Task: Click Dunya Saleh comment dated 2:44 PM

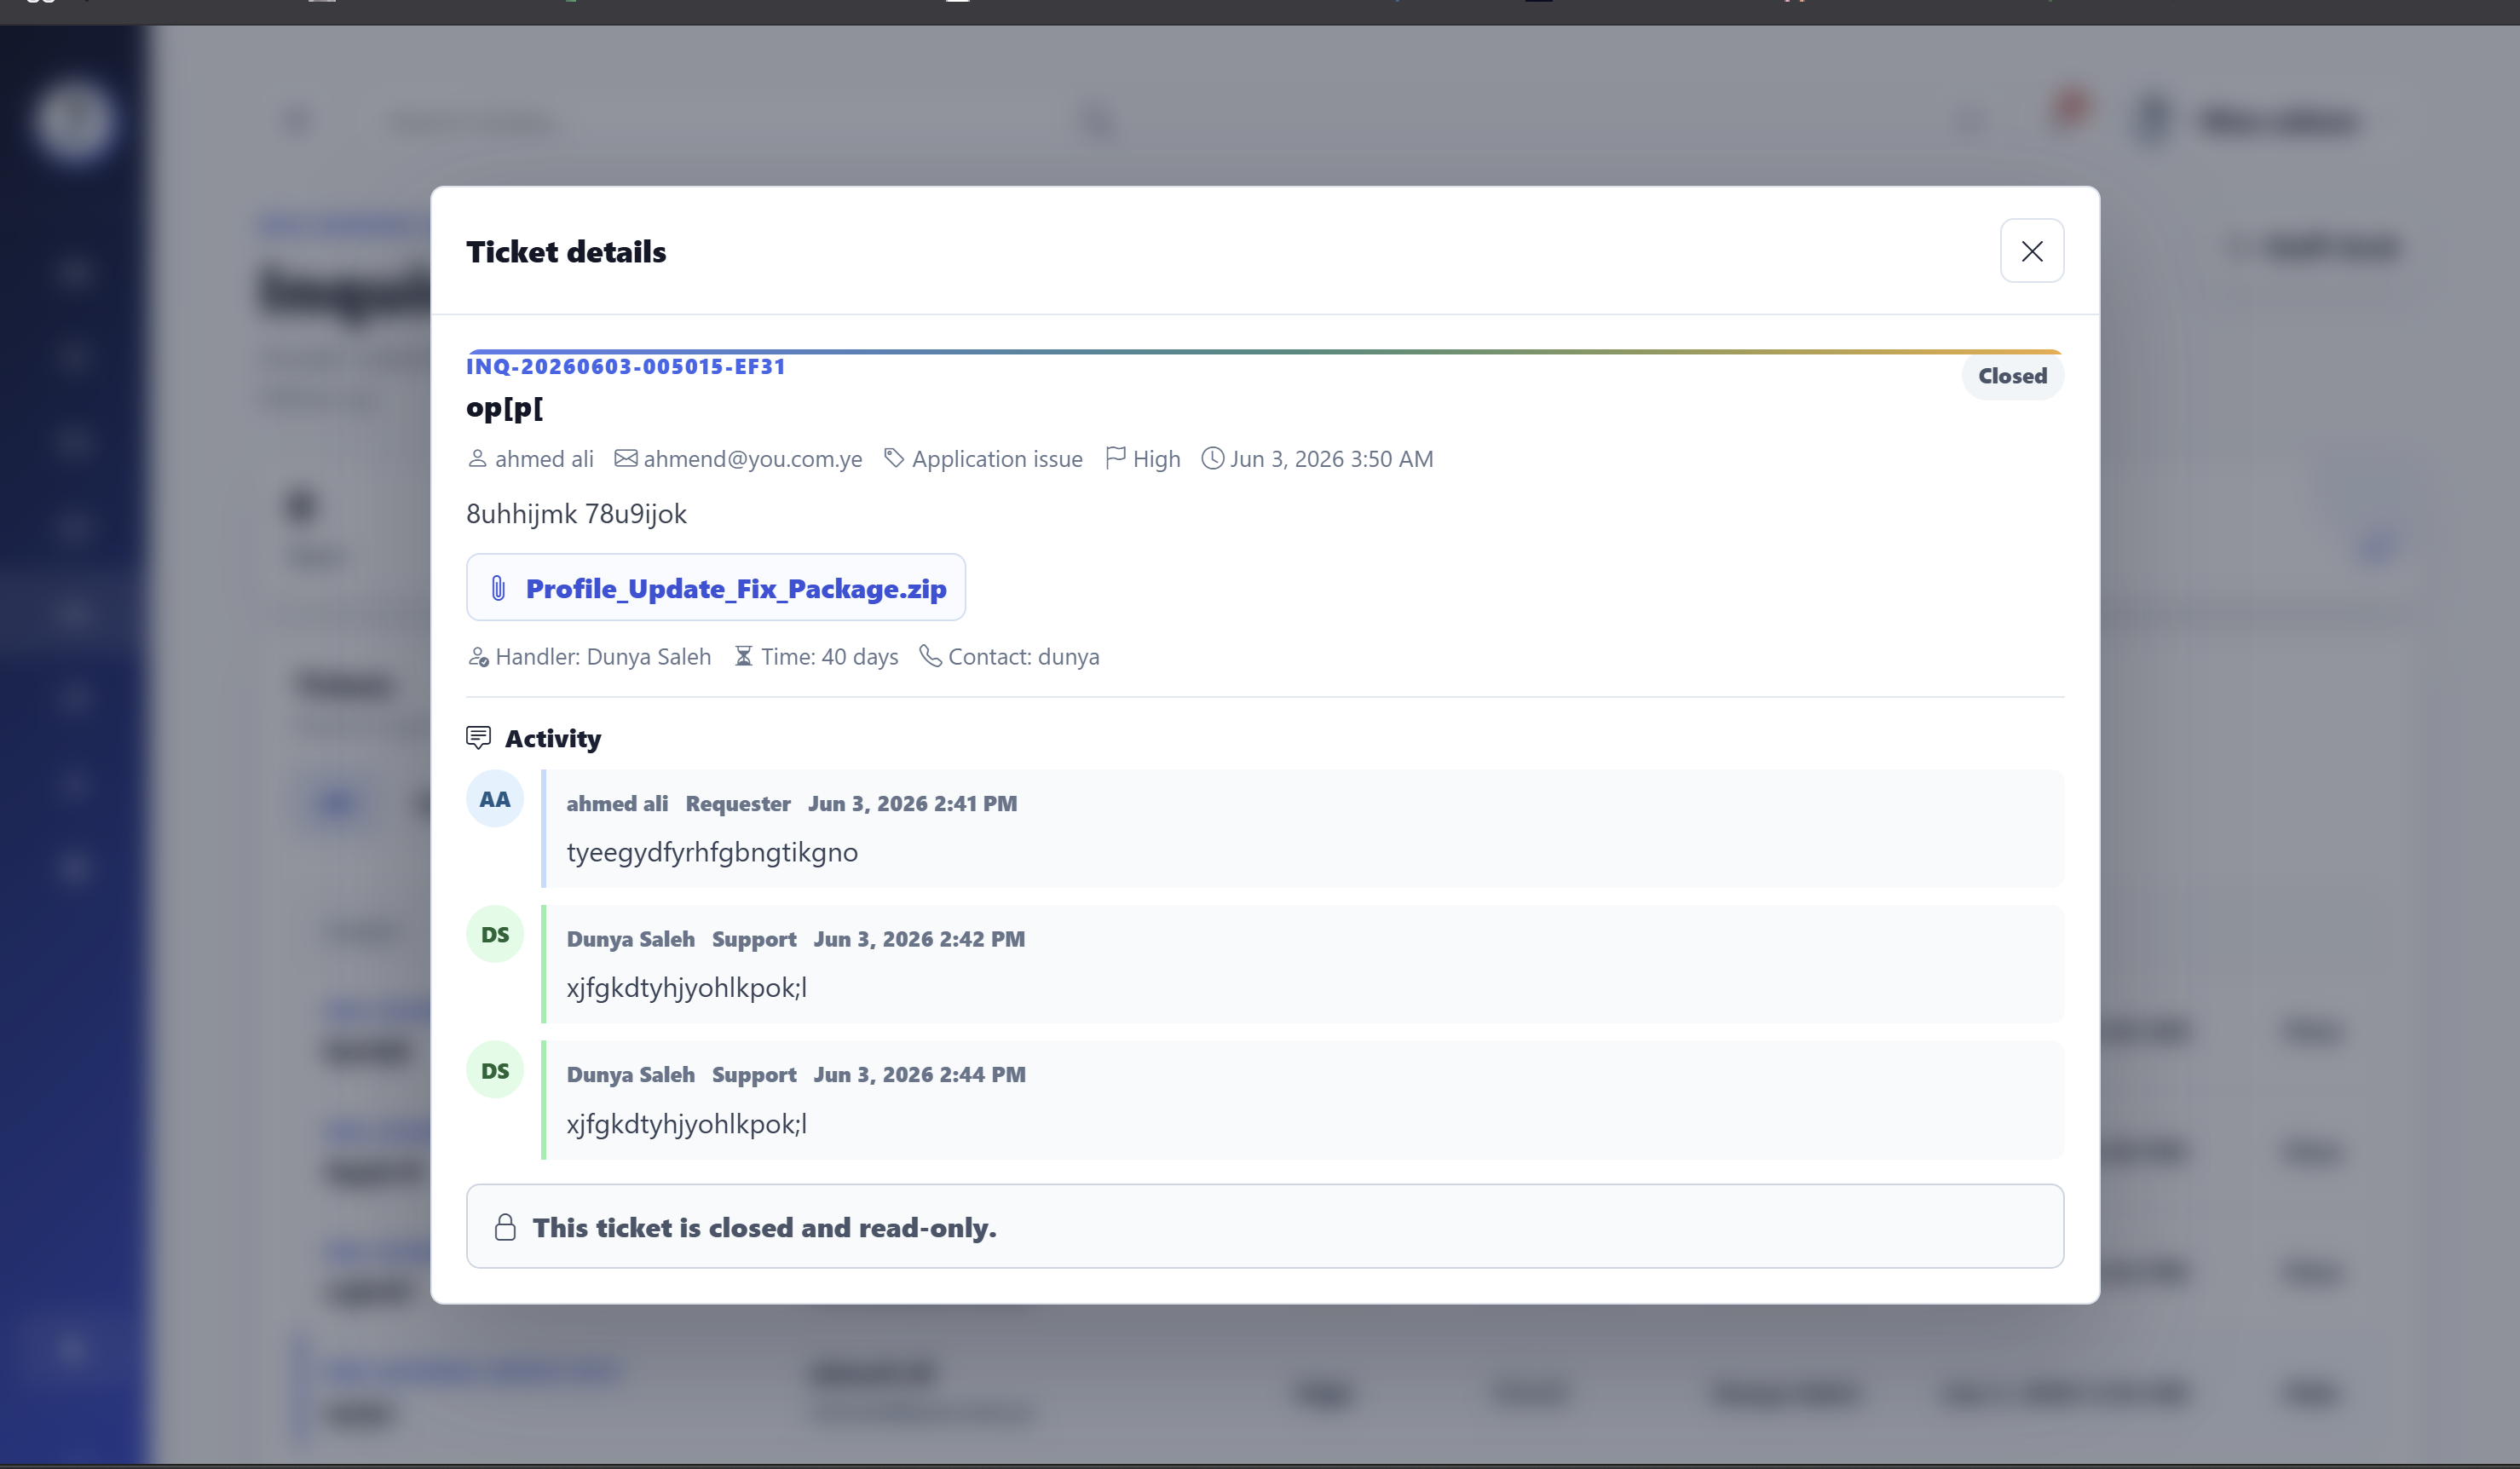Action: (1303, 1100)
